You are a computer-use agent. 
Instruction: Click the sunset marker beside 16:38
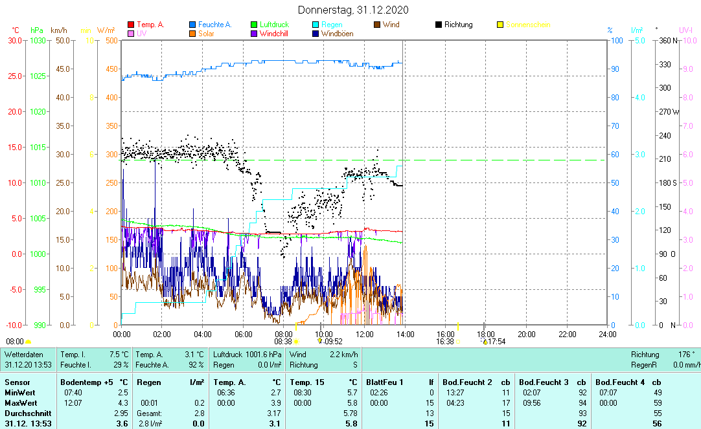(x=457, y=342)
